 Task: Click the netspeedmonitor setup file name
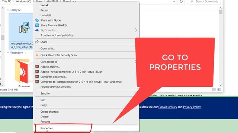point(22,45)
